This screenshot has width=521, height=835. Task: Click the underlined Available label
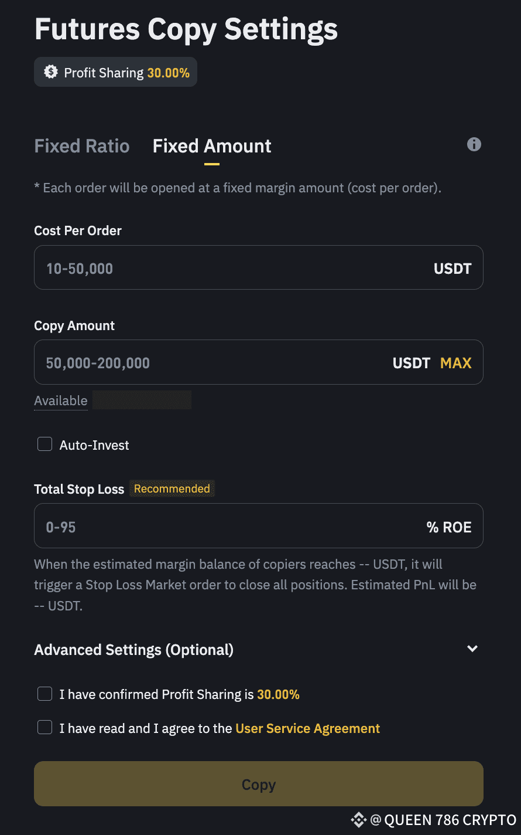coord(61,401)
